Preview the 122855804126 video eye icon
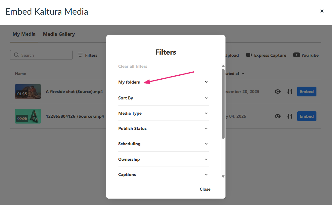This screenshot has height=205, width=332. click(278, 116)
